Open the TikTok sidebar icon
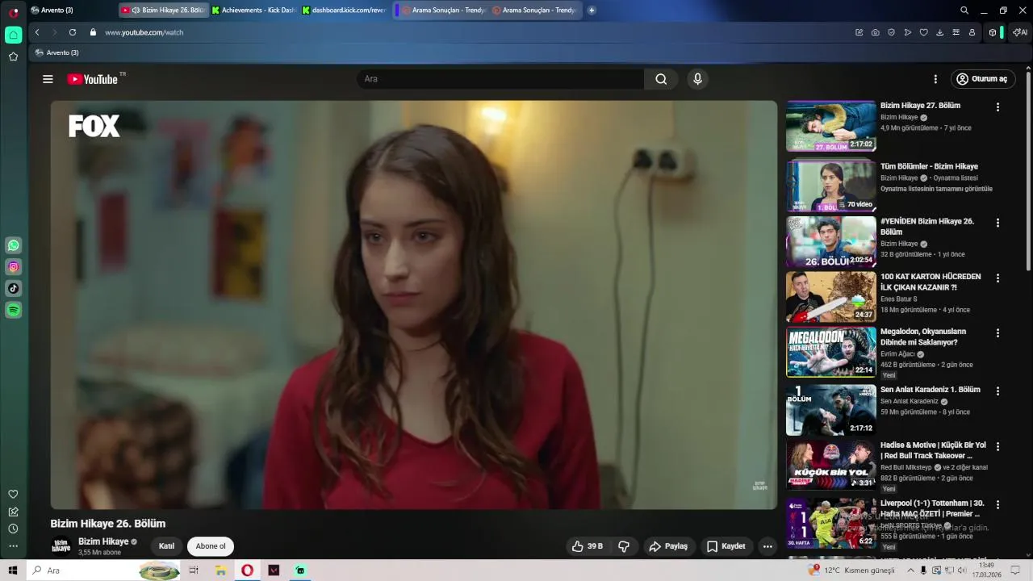The image size is (1033, 581). (x=14, y=288)
